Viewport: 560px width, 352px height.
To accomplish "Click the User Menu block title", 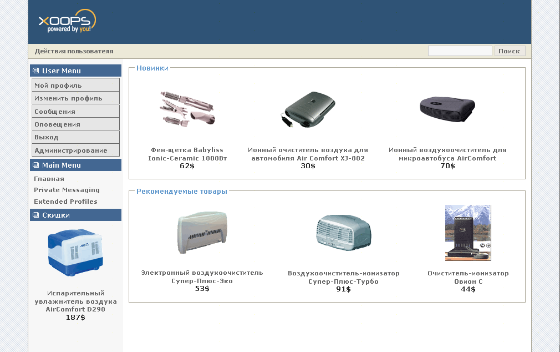I will pos(62,71).
